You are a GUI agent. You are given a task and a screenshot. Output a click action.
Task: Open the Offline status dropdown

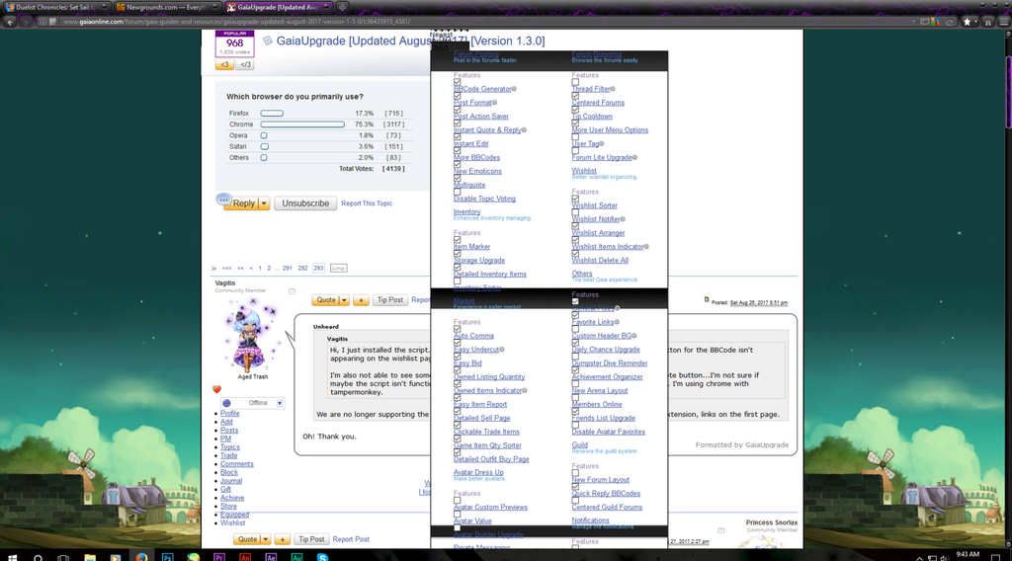click(x=280, y=403)
